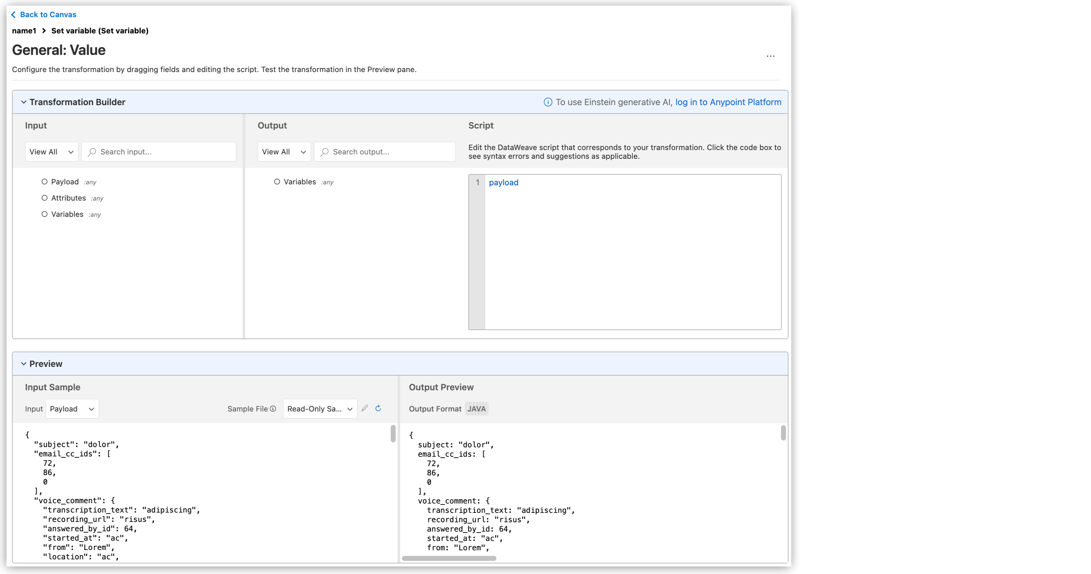Select the output Variables circle
This screenshot has width=1091, height=574.
tap(277, 182)
